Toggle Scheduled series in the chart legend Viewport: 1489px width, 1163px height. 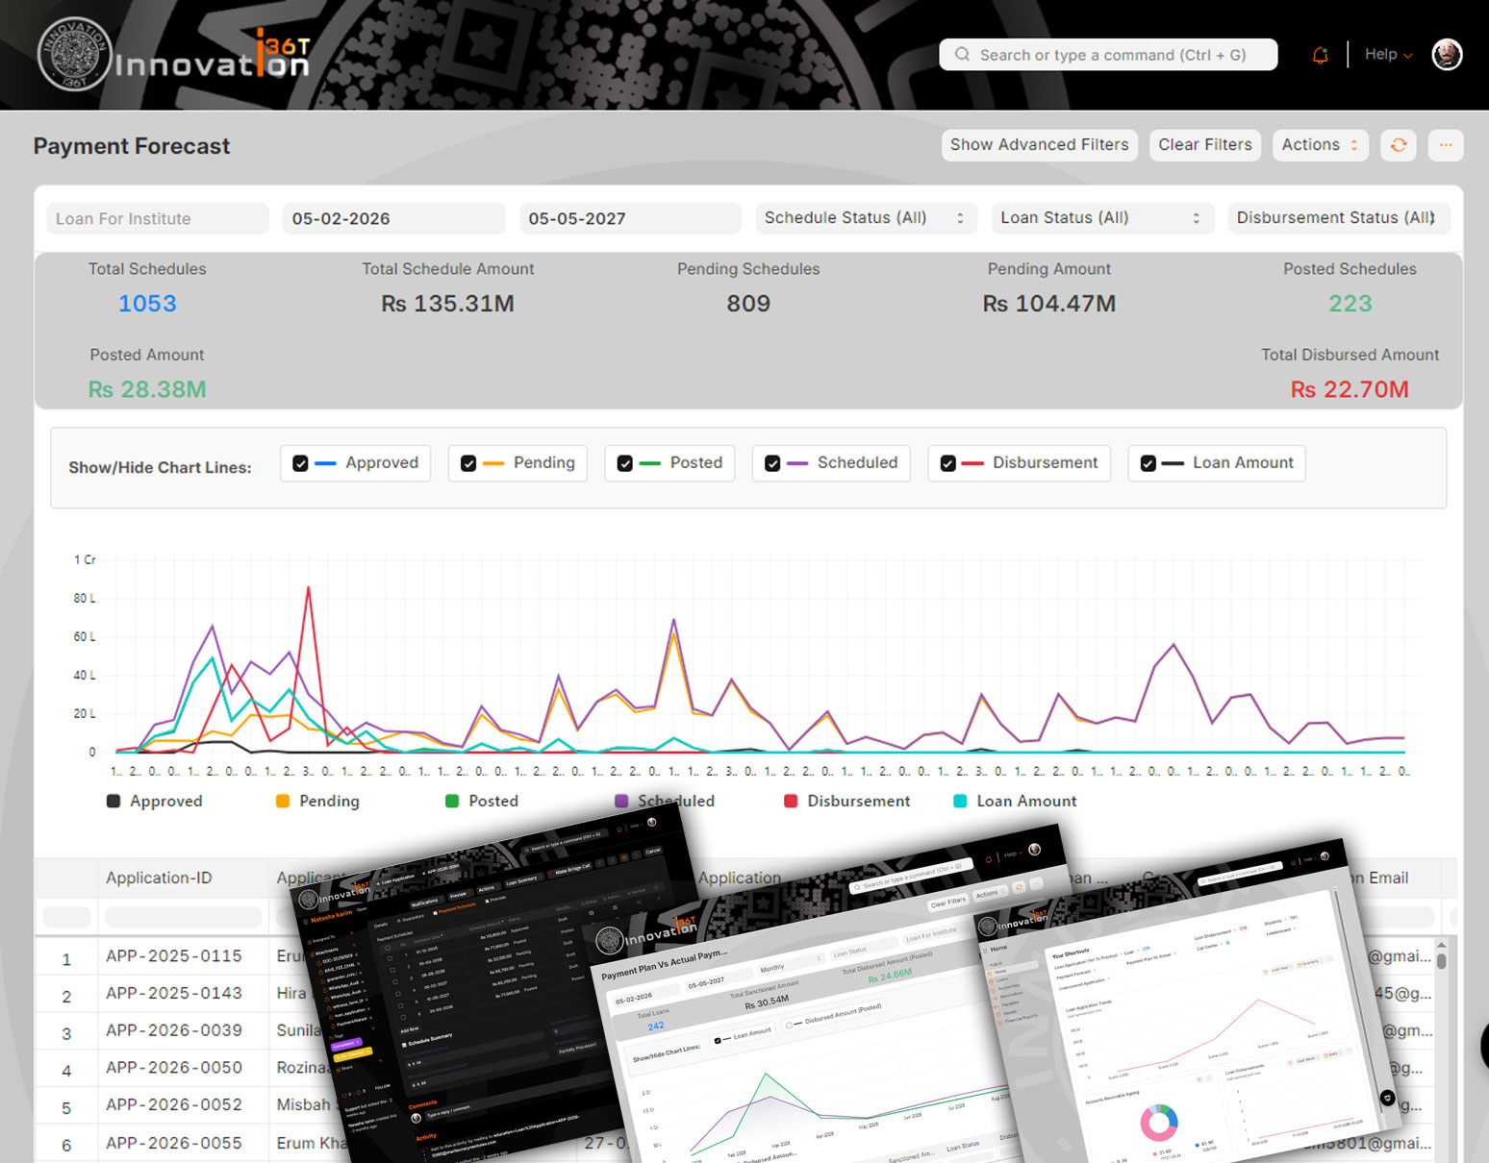pyautogui.click(x=665, y=801)
